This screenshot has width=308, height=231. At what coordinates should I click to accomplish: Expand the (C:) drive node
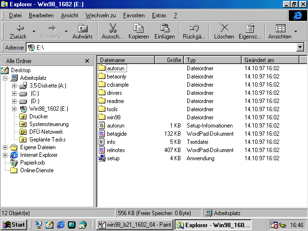(14, 93)
